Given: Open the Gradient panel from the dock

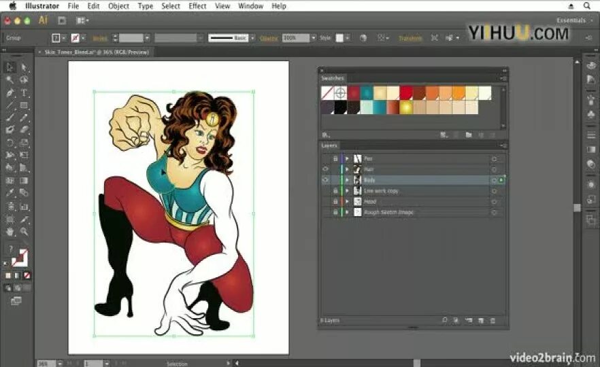Looking at the screenshot, I should click(x=591, y=150).
